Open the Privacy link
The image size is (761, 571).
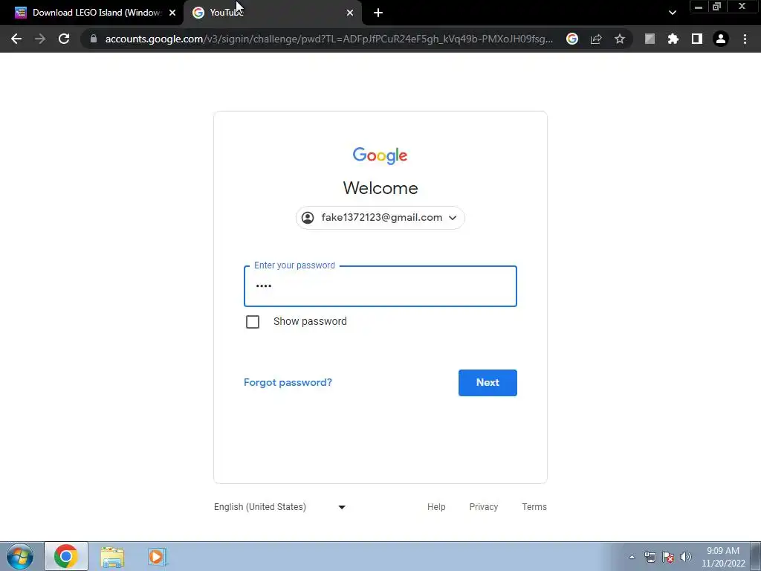[x=483, y=507]
